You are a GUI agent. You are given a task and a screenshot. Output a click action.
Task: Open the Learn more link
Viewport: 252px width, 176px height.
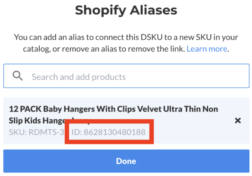click(207, 49)
